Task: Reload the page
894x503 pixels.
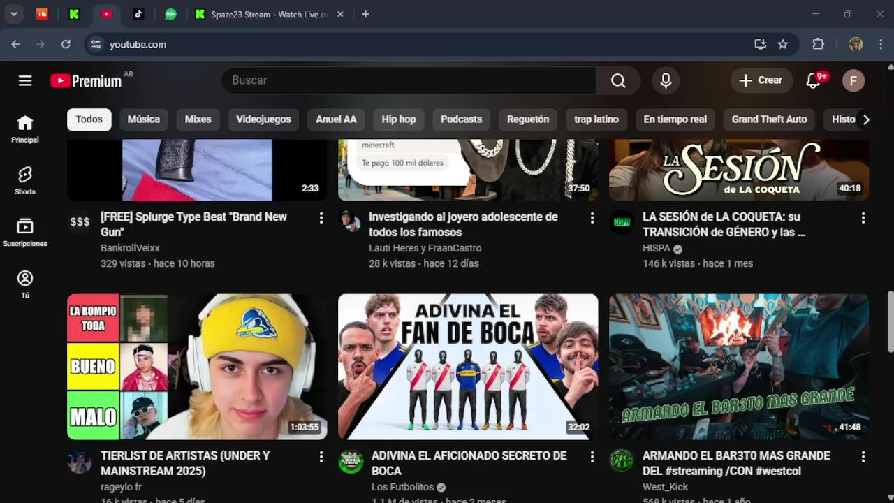Action: tap(66, 44)
